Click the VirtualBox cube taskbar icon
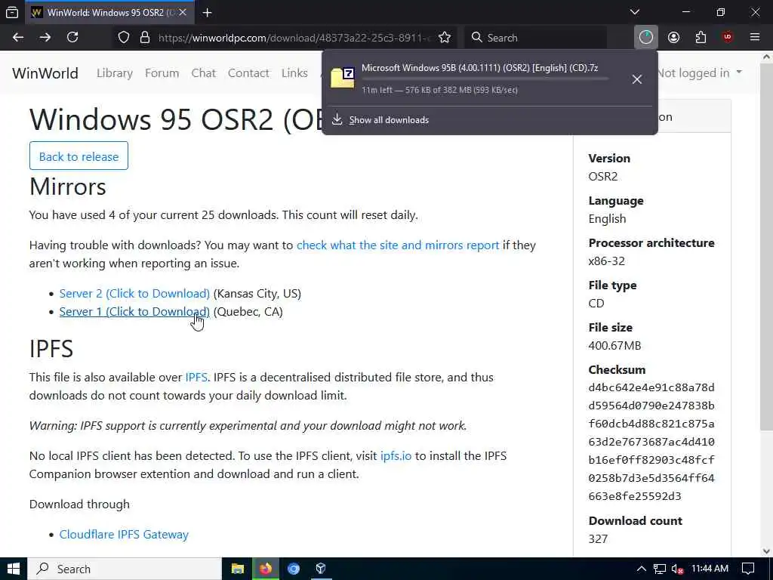This screenshot has height=580, width=773. (321, 569)
